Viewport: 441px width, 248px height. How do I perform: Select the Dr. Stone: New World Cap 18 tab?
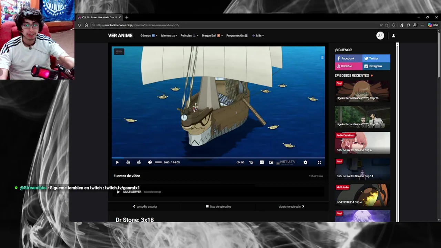100,17
